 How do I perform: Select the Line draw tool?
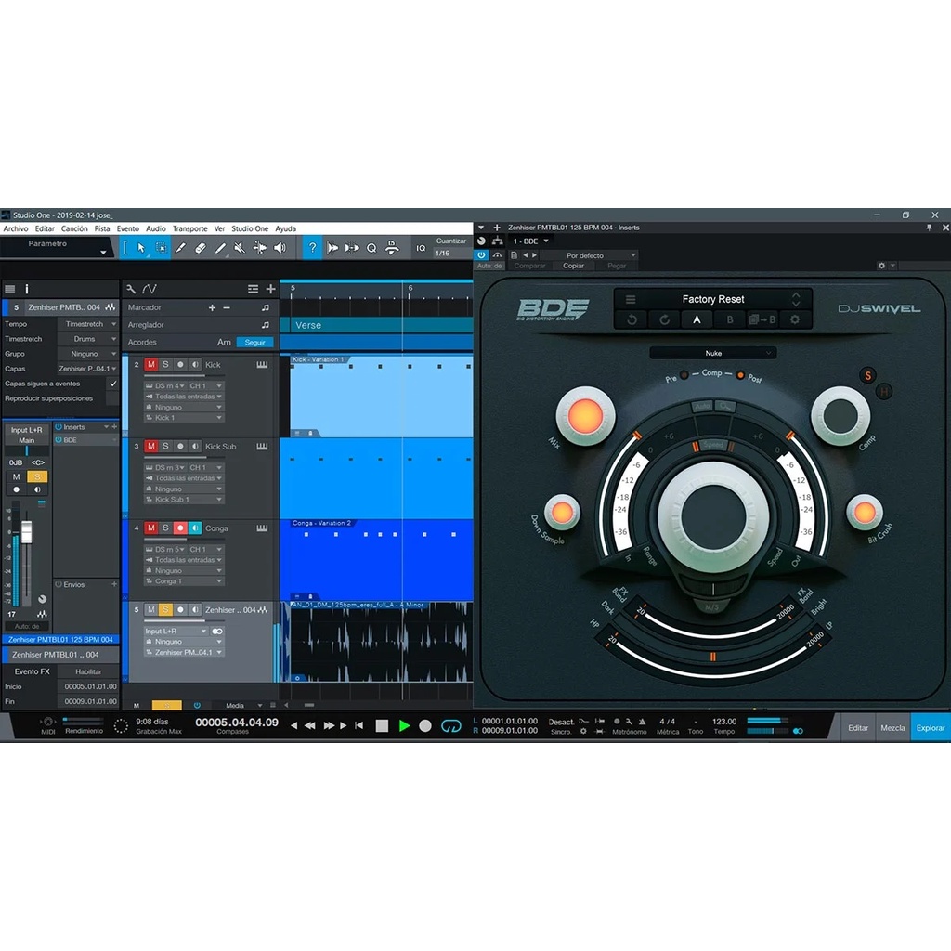click(x=220, y=247)
